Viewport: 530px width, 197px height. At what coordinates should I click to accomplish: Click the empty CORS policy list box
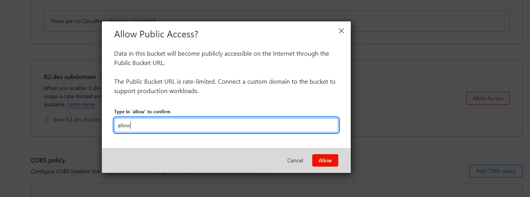276,191
